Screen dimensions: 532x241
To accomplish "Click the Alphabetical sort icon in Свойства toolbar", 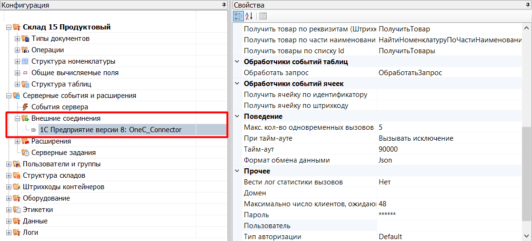I will click(249, 16).
